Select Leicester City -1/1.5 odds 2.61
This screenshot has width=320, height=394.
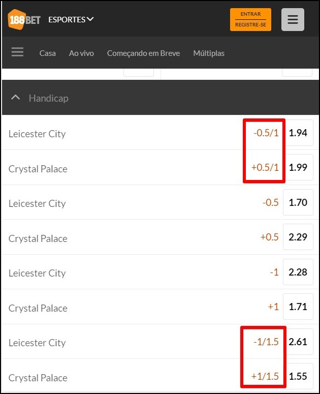(298, 342)
